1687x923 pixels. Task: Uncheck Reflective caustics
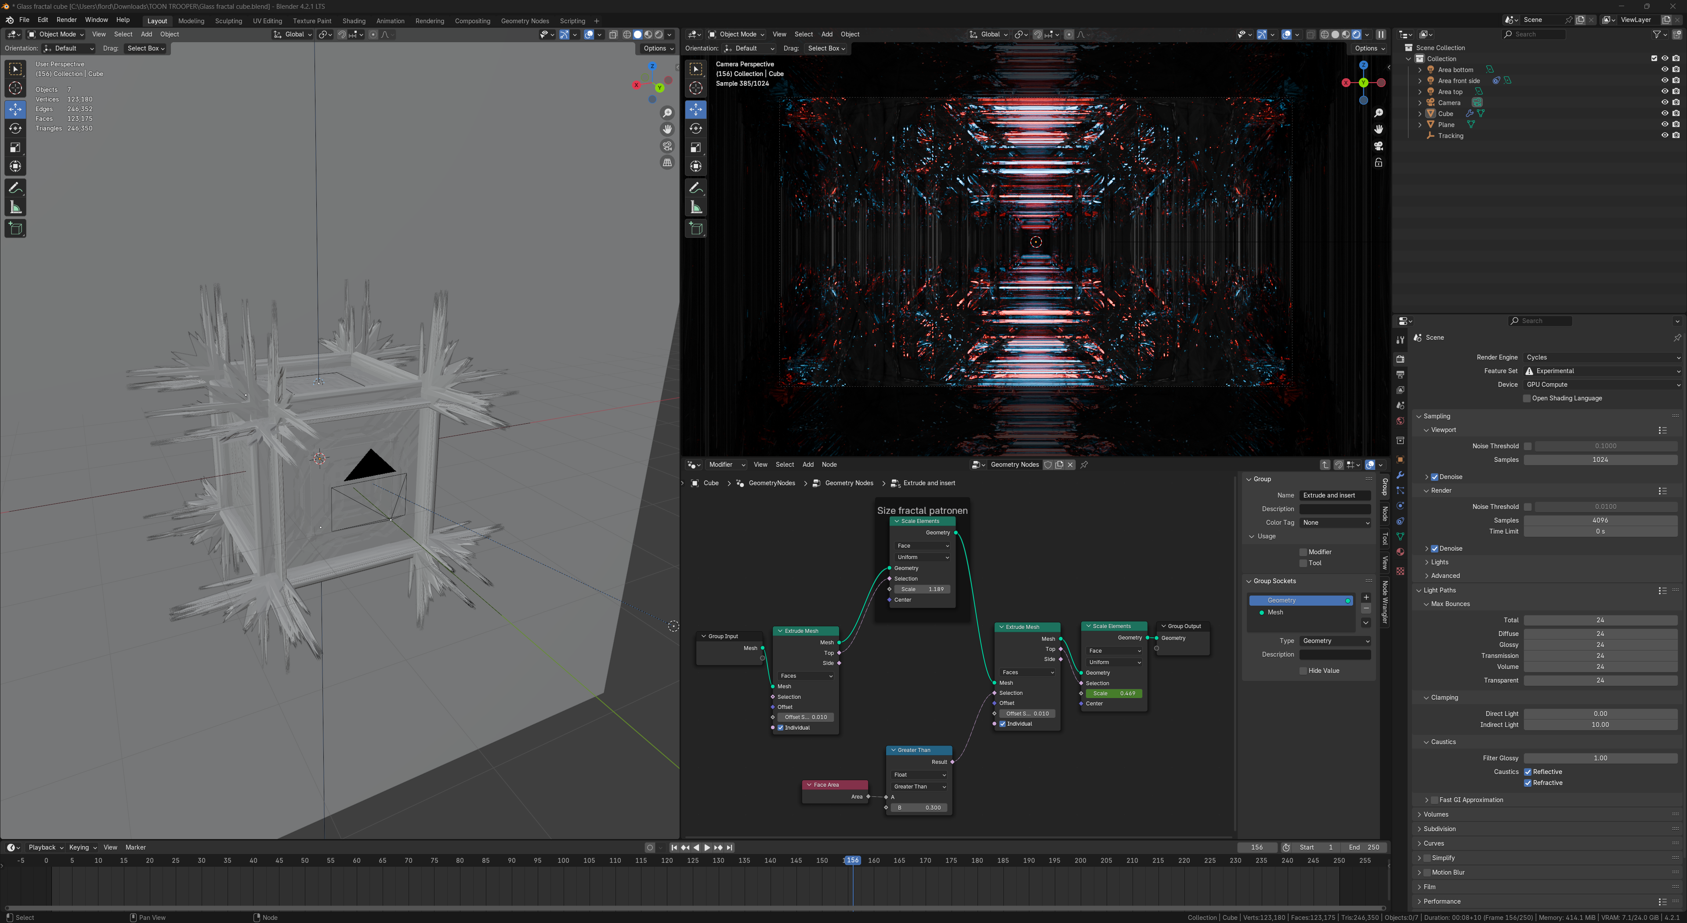click(x=1527, y=772)
